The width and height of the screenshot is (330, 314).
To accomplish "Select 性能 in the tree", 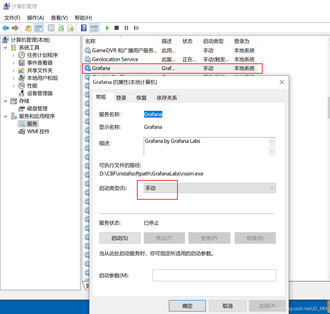I will coord(32,86).
